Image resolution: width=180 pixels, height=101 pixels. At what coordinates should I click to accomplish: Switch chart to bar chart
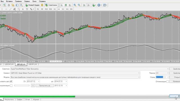click(62, 5)
